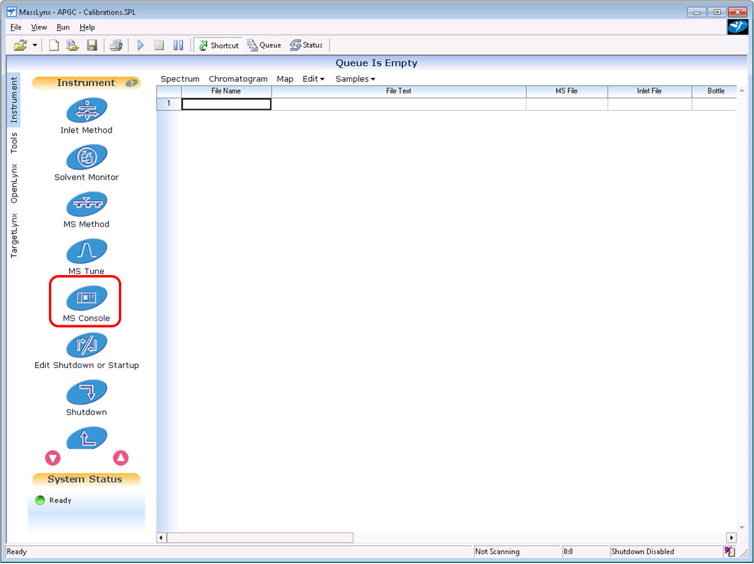Start the queue with the play button

(x=141, y=45)
